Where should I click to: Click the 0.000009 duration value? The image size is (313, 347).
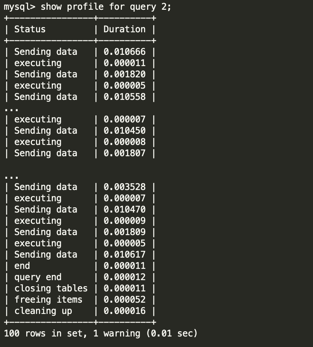coord(124,221)
